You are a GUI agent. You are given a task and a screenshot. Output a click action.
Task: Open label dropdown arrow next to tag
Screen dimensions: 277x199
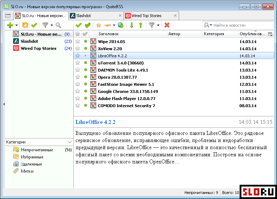pos(114,25)
